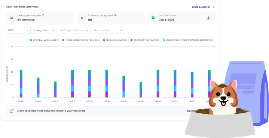Screen dimensions: 269x138
Task: Open the No Target Selected dropdown
Action: 74,31
